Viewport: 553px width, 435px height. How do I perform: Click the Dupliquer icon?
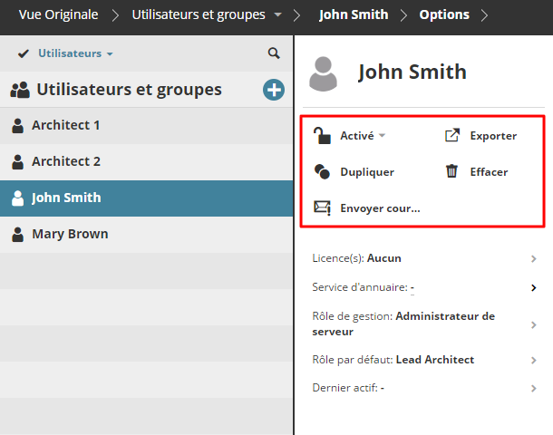[322, 171]
